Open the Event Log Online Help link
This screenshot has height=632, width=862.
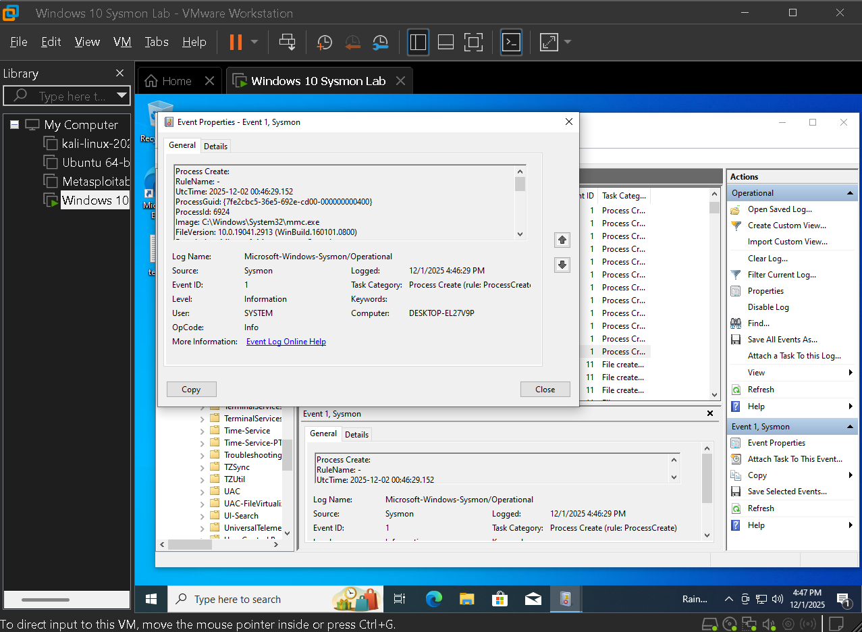click(286, 341)
